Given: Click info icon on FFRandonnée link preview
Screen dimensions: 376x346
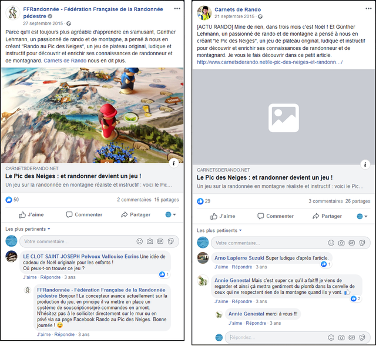Looking at the screenshot, I should (174, 163).
